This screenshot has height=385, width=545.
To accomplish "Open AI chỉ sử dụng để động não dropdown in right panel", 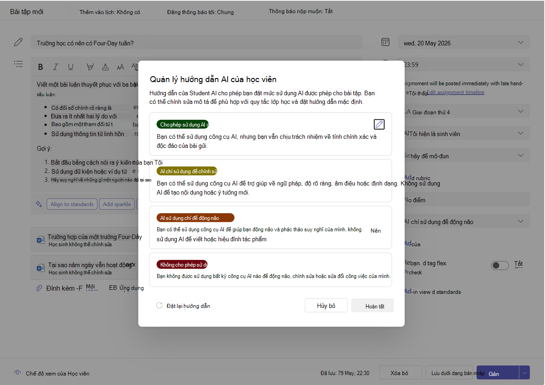I will click(464, 221).
